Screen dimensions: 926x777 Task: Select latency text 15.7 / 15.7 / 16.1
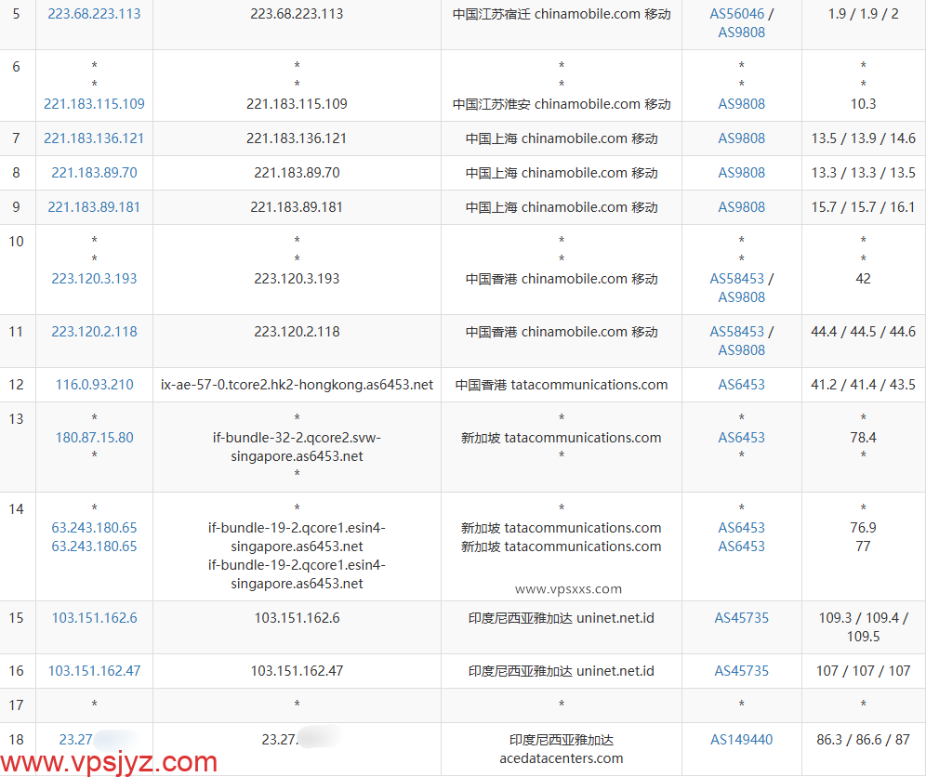pos(863,207)
